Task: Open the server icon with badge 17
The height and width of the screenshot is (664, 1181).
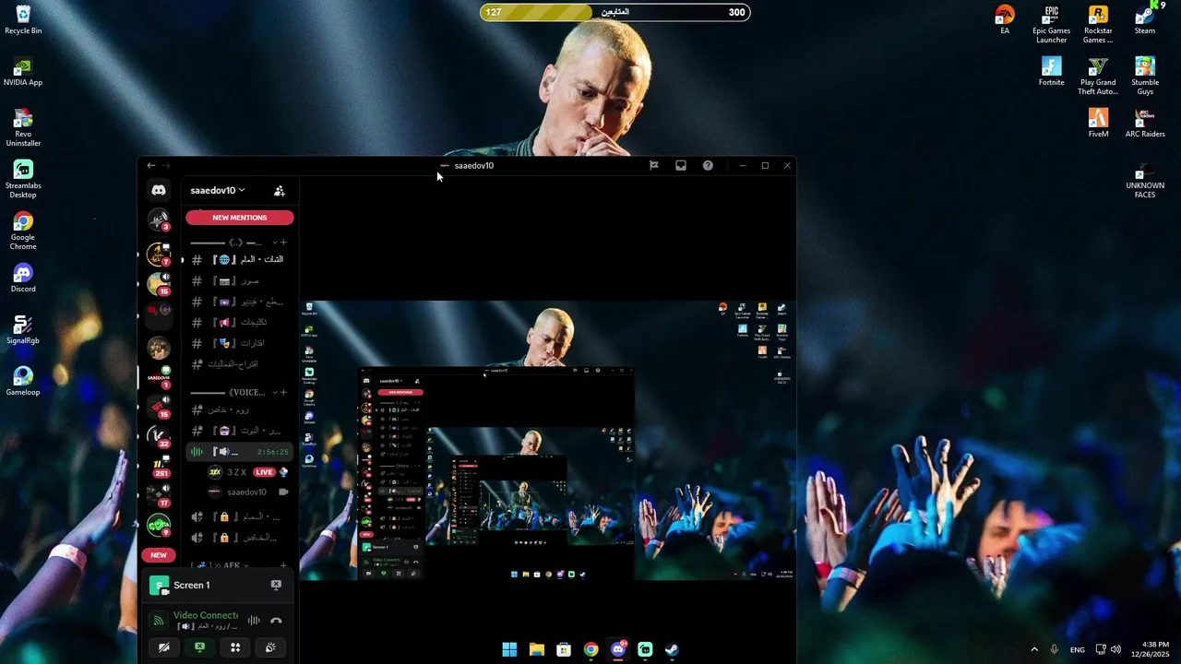Action: 159,495
